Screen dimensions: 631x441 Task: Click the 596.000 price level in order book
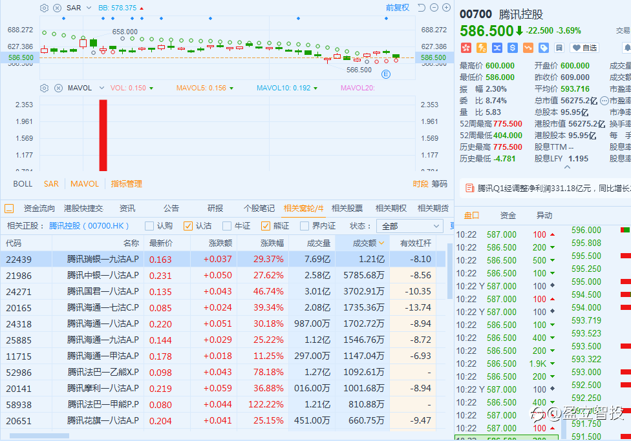click(586, 230)
